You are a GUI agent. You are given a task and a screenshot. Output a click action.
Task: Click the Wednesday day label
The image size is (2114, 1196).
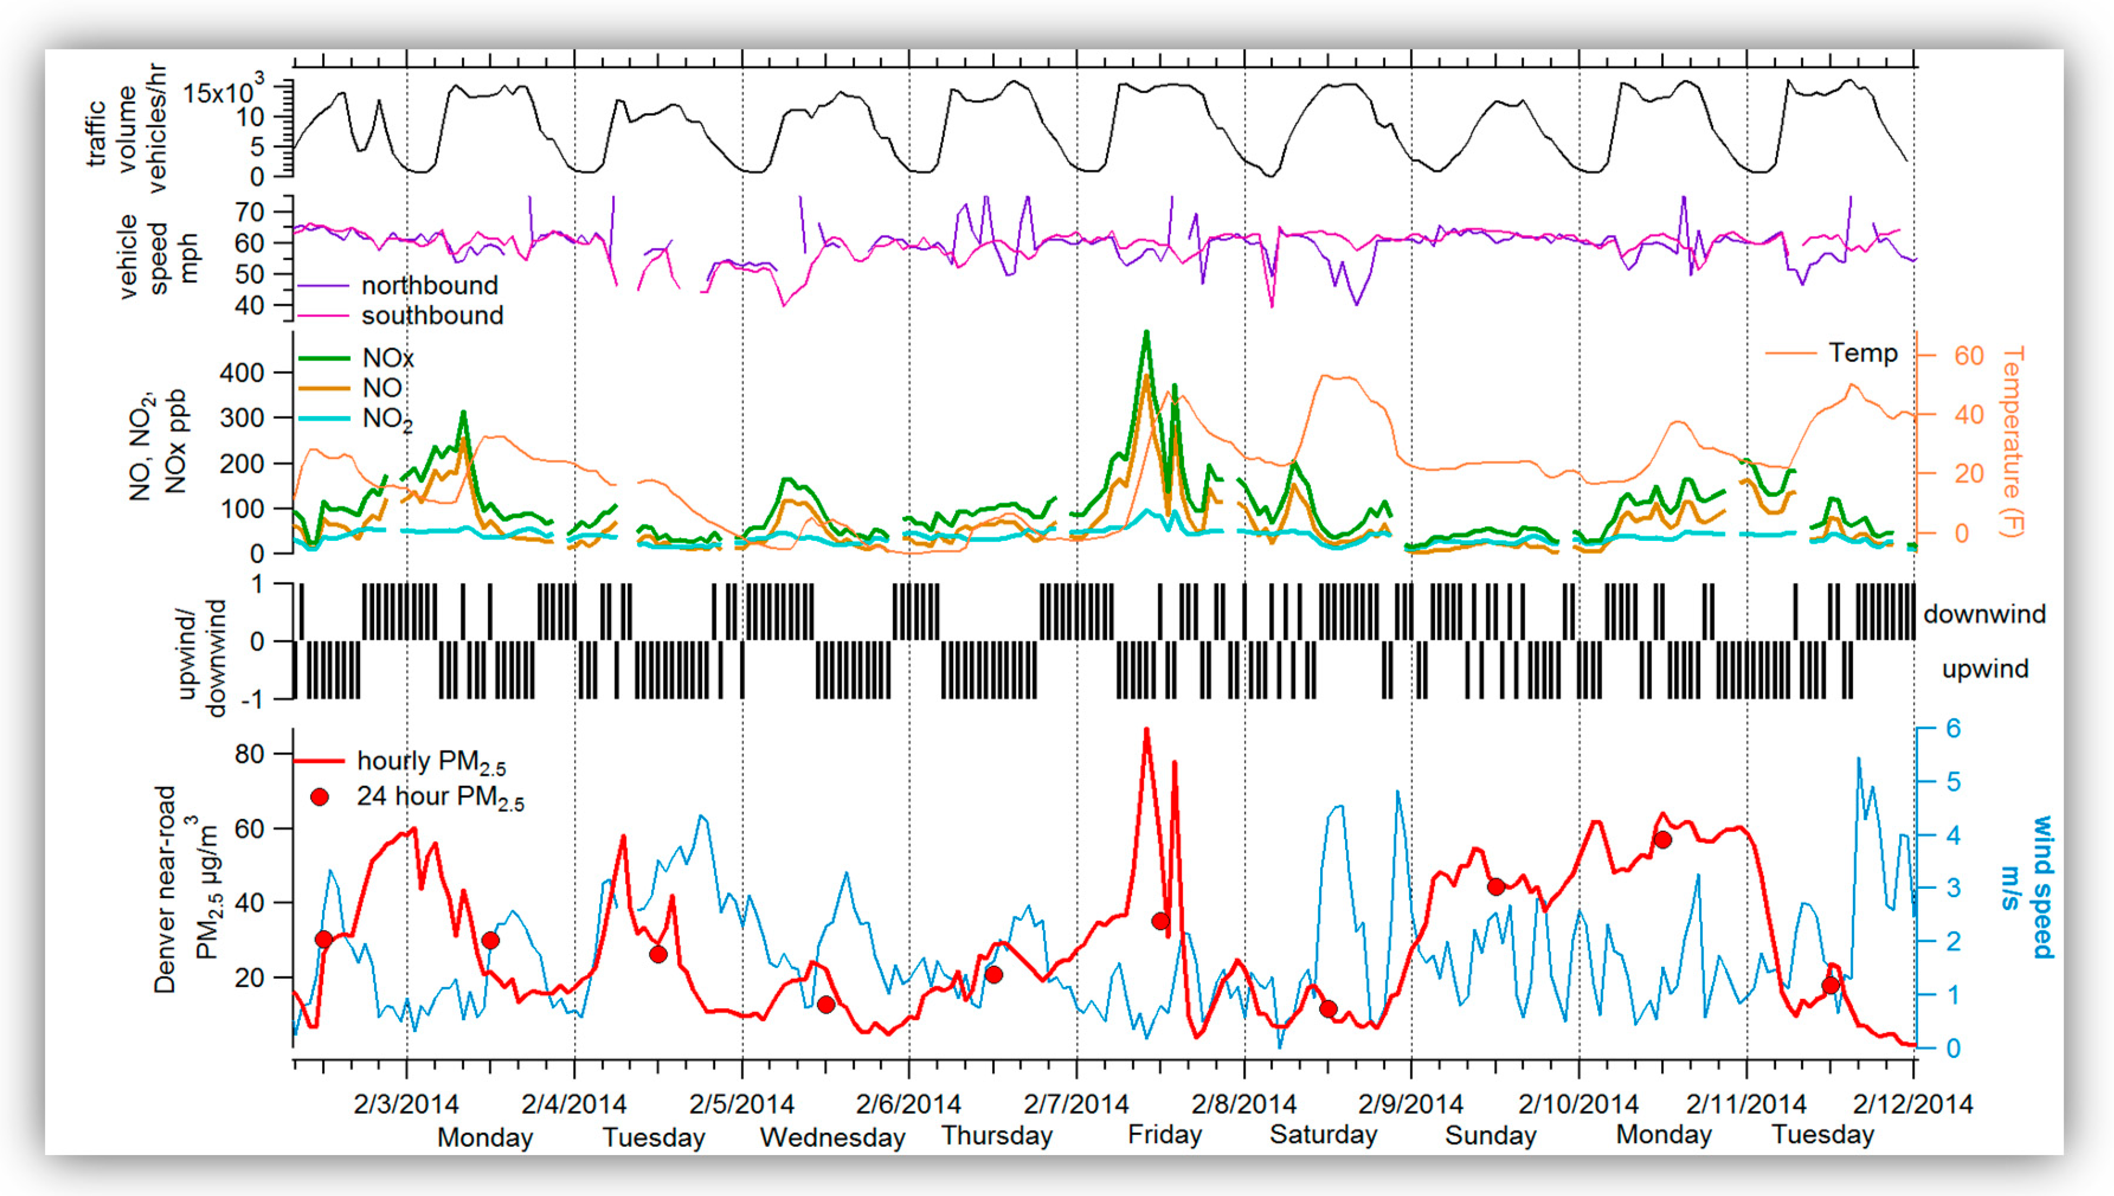[832, 1137]
